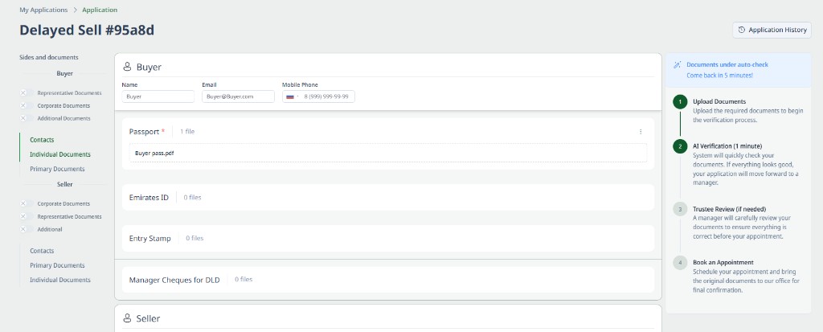Select Seller Primary Documents in sidebar

tap(57, 265)
